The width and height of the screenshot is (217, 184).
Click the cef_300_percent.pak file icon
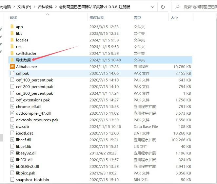[12, 93]
